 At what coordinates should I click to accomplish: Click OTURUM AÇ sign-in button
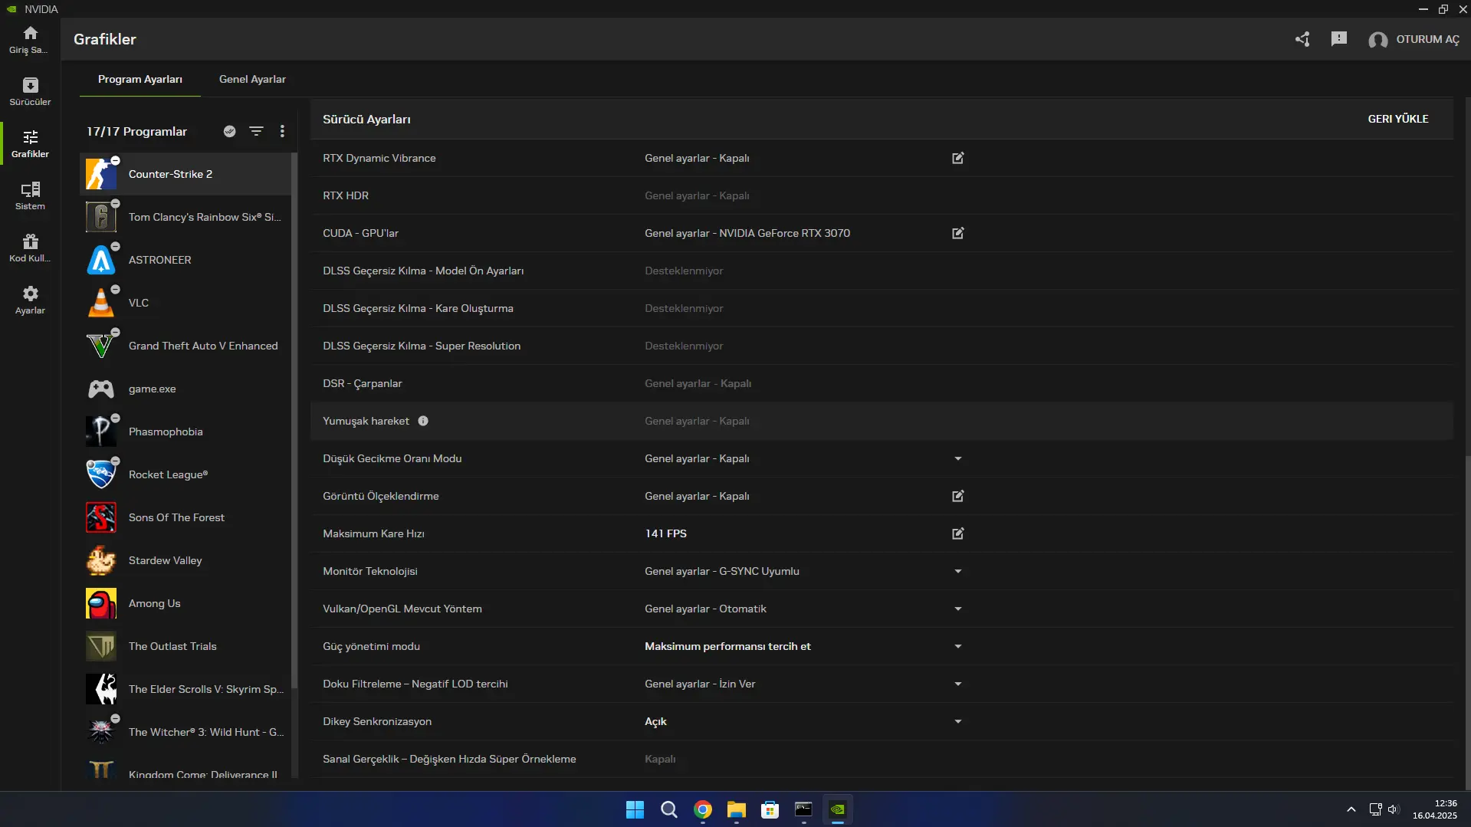[1427, 39]
